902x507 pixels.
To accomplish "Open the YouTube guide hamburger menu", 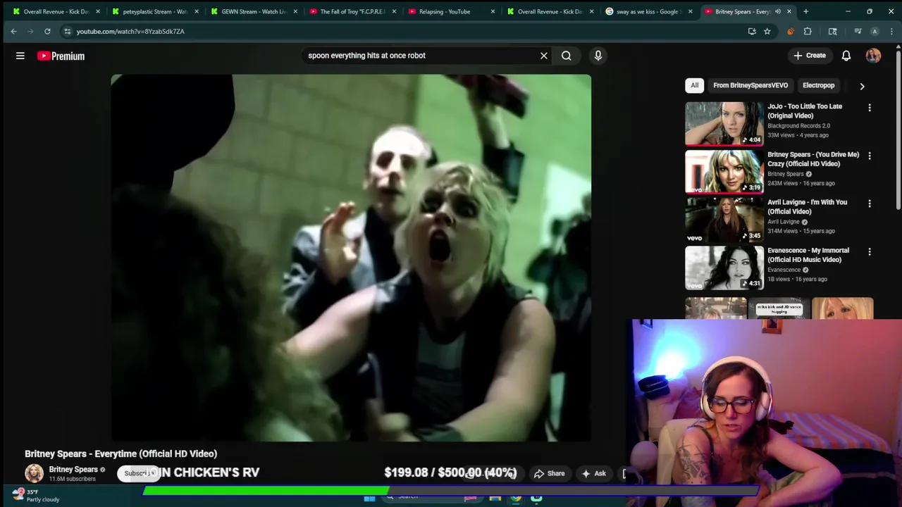I will (20, 56).
